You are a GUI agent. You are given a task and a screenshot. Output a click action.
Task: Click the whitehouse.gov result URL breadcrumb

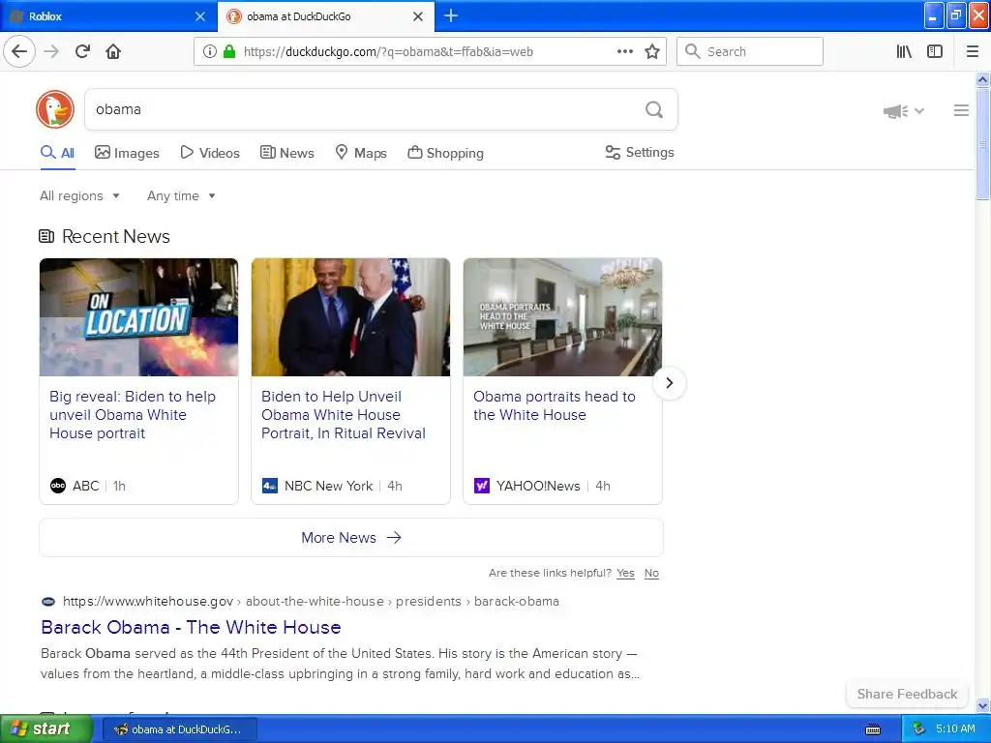tap(311, 602)
